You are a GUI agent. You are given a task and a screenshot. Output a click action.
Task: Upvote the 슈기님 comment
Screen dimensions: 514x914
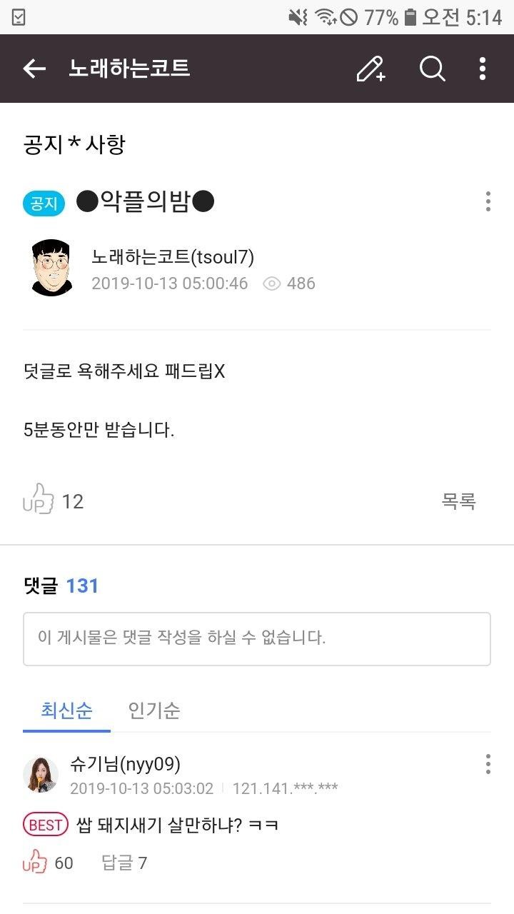[35, 862]
